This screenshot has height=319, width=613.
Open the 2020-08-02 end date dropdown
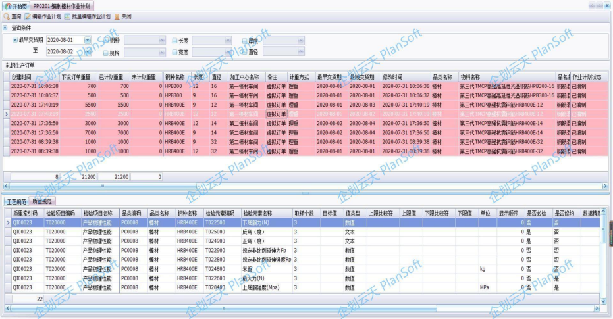[88, 51]
